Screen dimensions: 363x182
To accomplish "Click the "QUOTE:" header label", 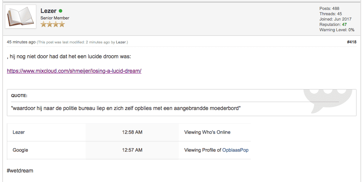I will tap(19, 96).
